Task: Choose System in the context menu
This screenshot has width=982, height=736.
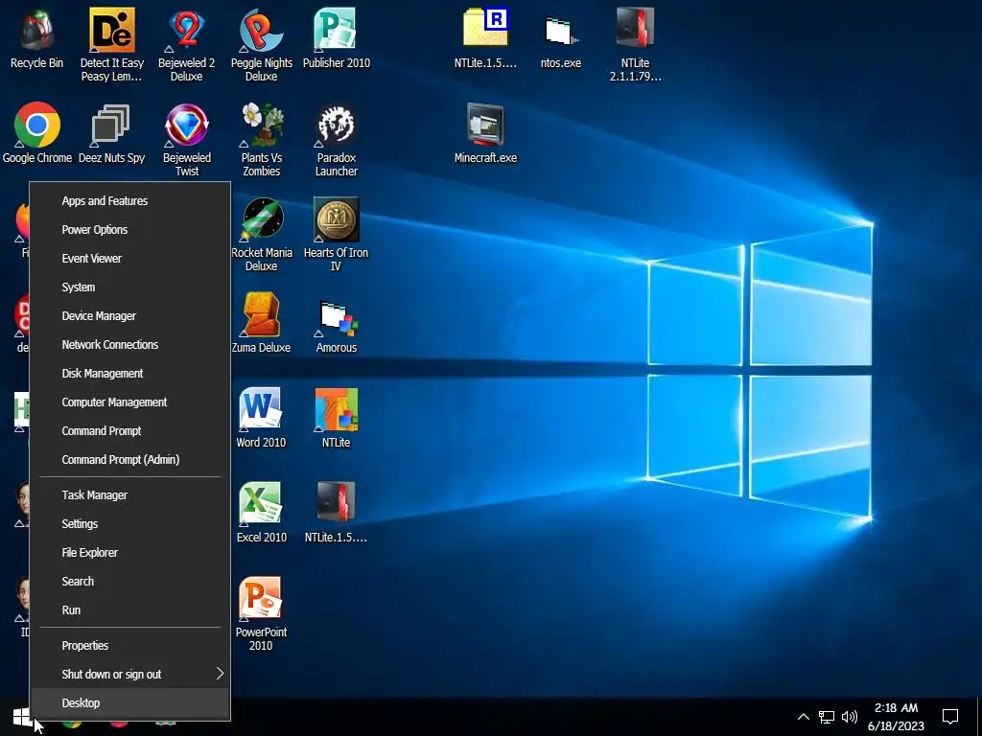Action: 130,287
